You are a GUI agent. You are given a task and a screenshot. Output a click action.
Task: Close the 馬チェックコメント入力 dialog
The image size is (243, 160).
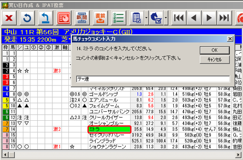[x=230, y=39]
